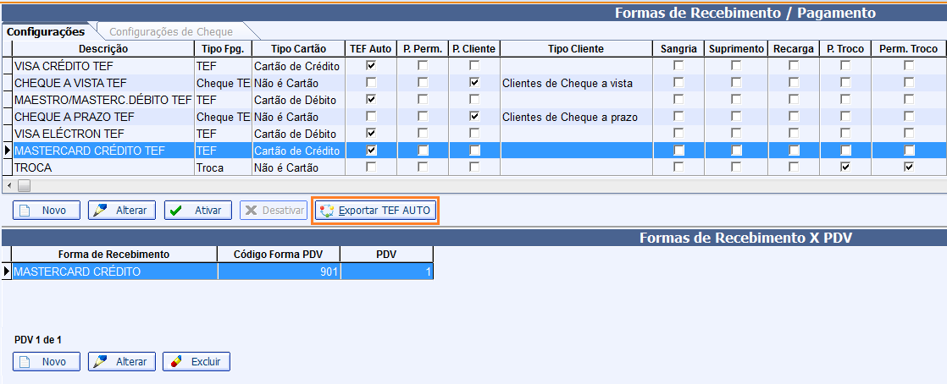Click the Exportar TEF AUTO icon

point(327,211)
